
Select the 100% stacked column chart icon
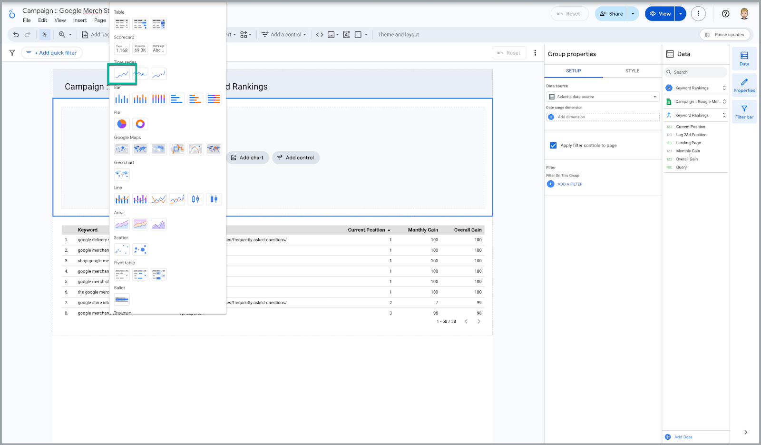pos(159,99)
